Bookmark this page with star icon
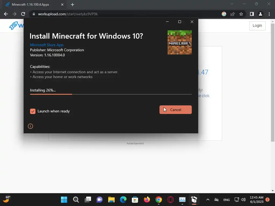 point(241,14)
